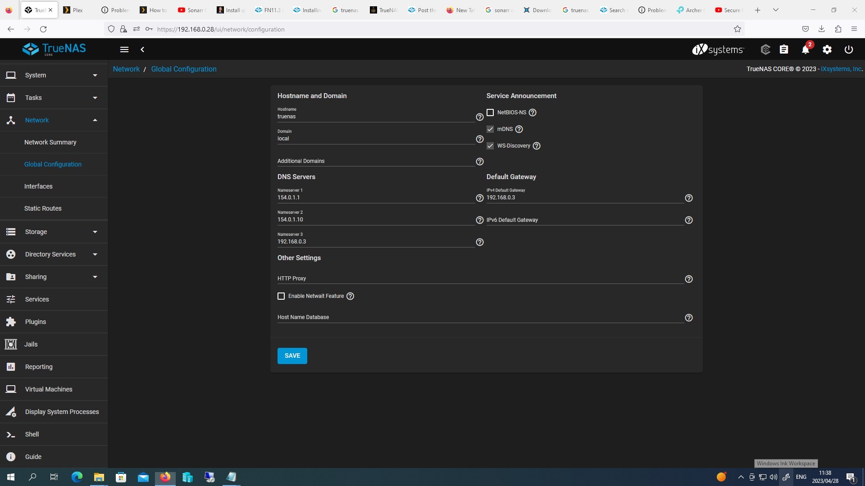Open Guide in sidebar
Screen dimensions: 865x486
click(54, 457)
